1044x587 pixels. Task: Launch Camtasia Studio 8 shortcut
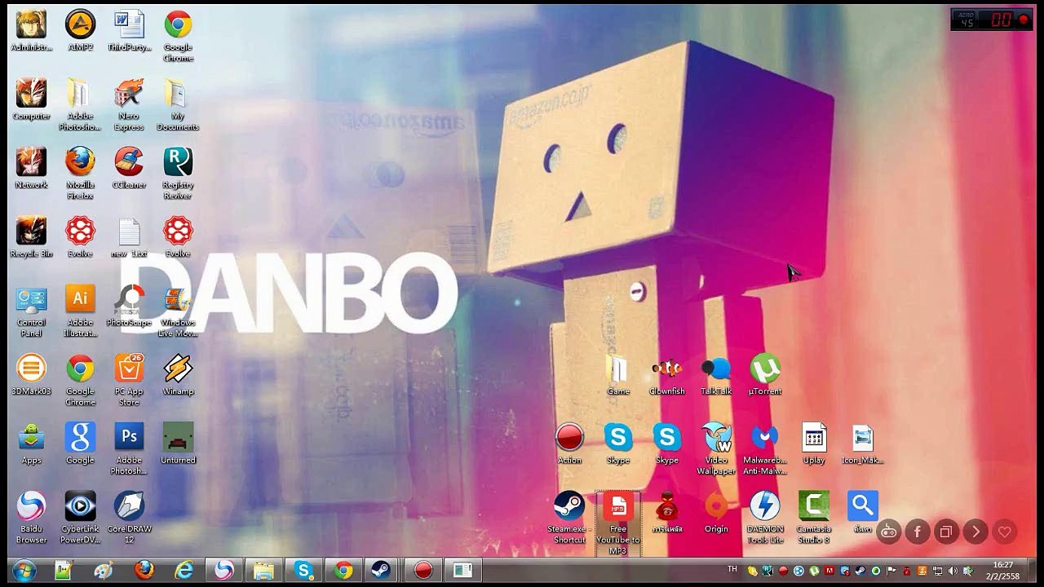(x=814, y=517)
